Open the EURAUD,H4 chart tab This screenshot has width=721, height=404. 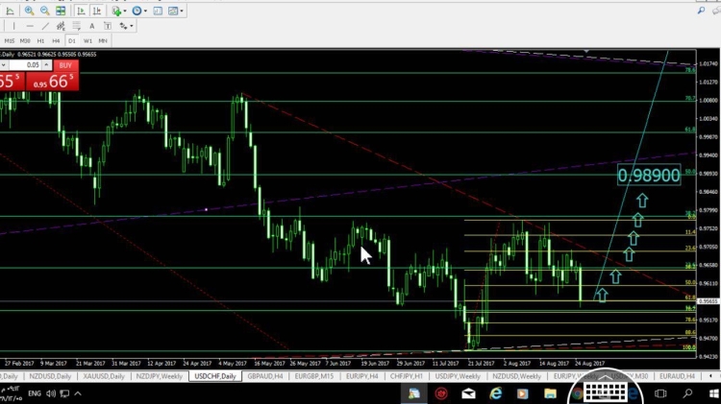click(677, 376)
